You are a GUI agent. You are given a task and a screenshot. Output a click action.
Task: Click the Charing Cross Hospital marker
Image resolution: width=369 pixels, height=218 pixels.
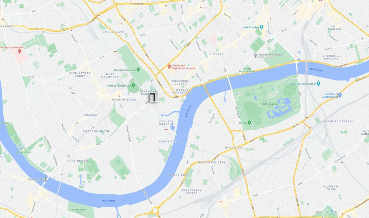[20, 51]
